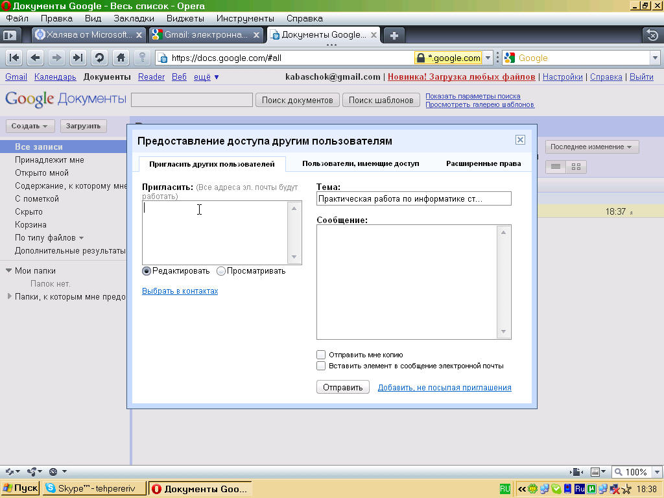Click the Выйти sign-out link
664x498 pixels.
tap(641, 77)
